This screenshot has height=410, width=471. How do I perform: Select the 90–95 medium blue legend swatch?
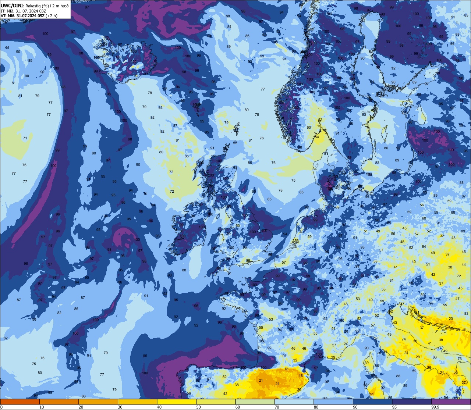(372, 402)
